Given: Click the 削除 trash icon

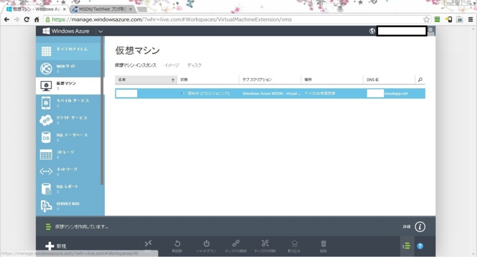Looking at the screenshot, I should (323, 244).
